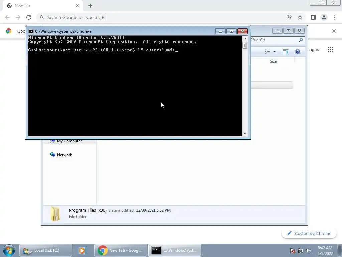Image resolution: width=342 pixels, height=257 pixels.
Task: Select My Computer in the Explorer tree
Action: (69, 141)
